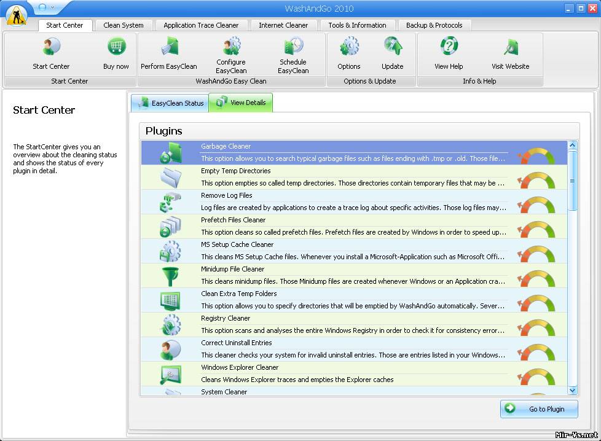Open the quick access dropdown in title bar
The height and width of the screenshot is (441, 601).
point(52,7)
